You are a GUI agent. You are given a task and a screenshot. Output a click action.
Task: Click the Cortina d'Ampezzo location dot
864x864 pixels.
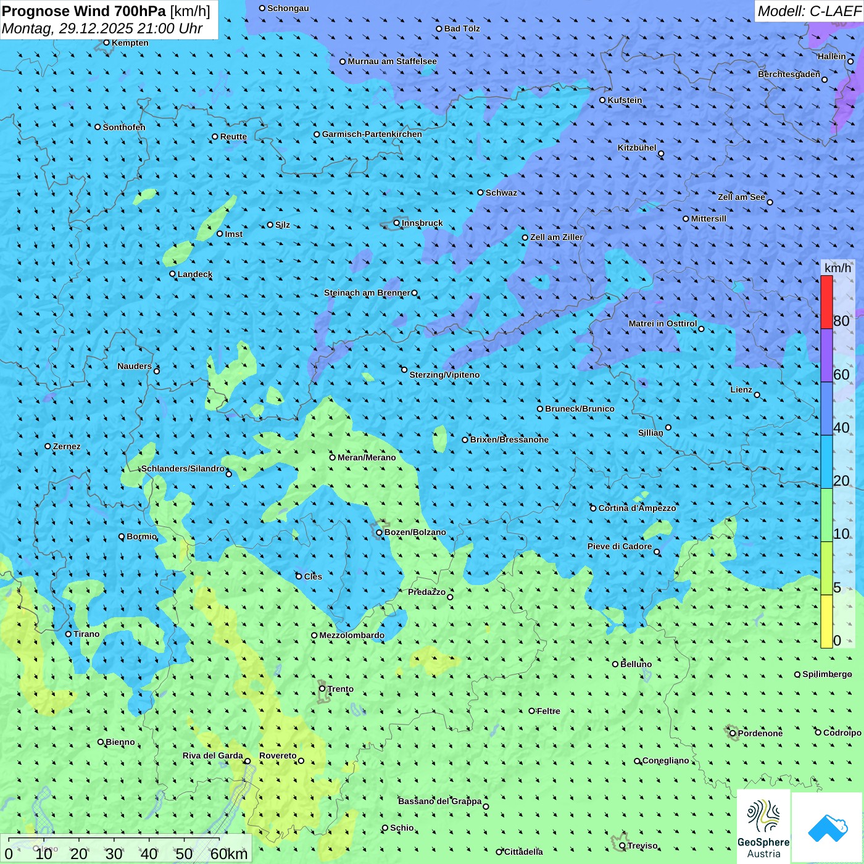593,508
